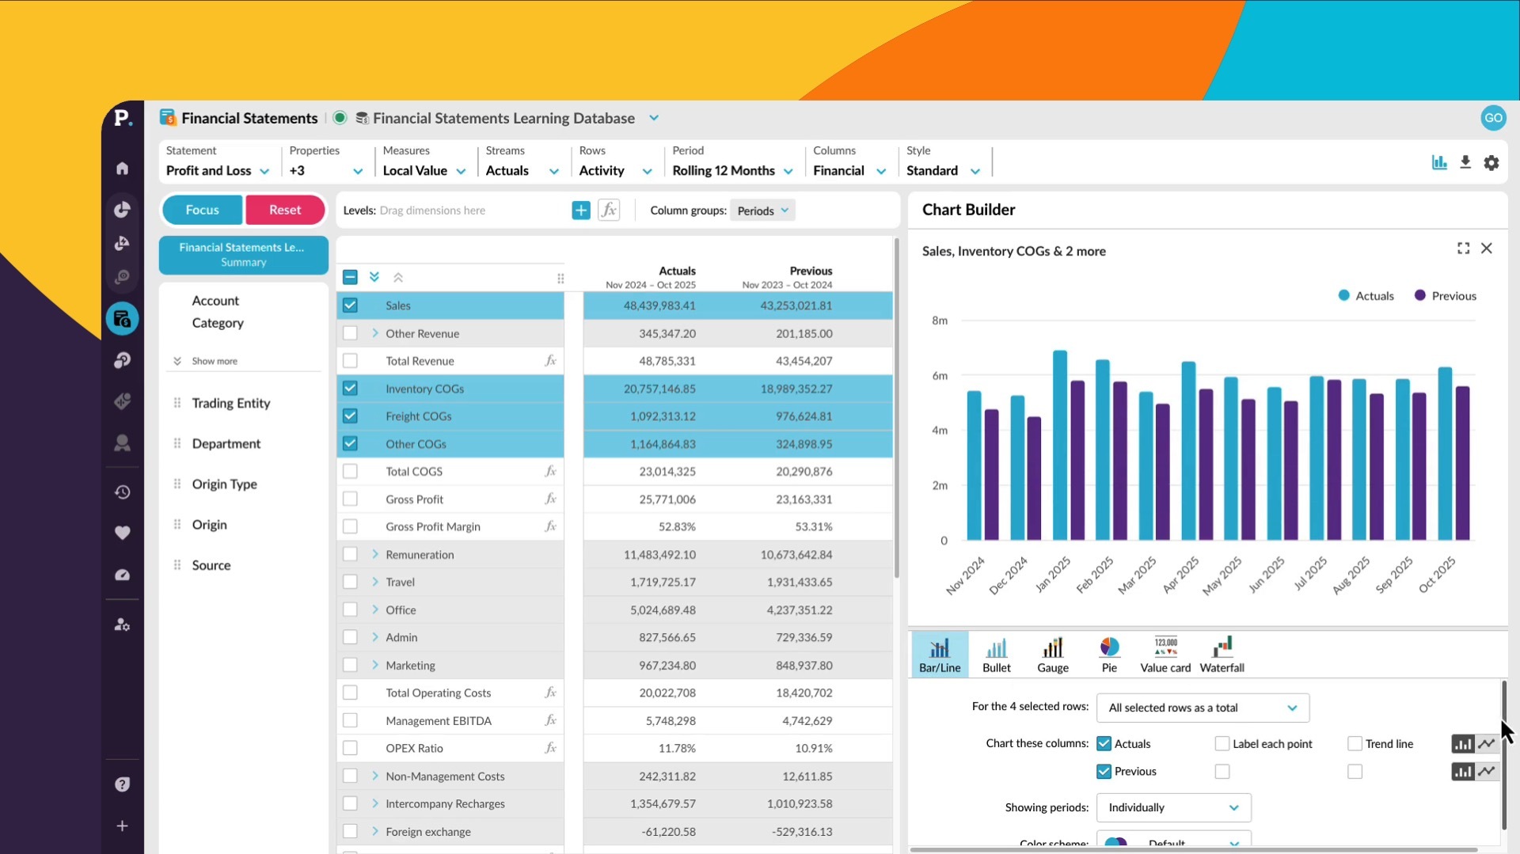Uncheck Actuals in chart columns
This screenshot has height=854, width=1520.
(x=1104, y=744)
